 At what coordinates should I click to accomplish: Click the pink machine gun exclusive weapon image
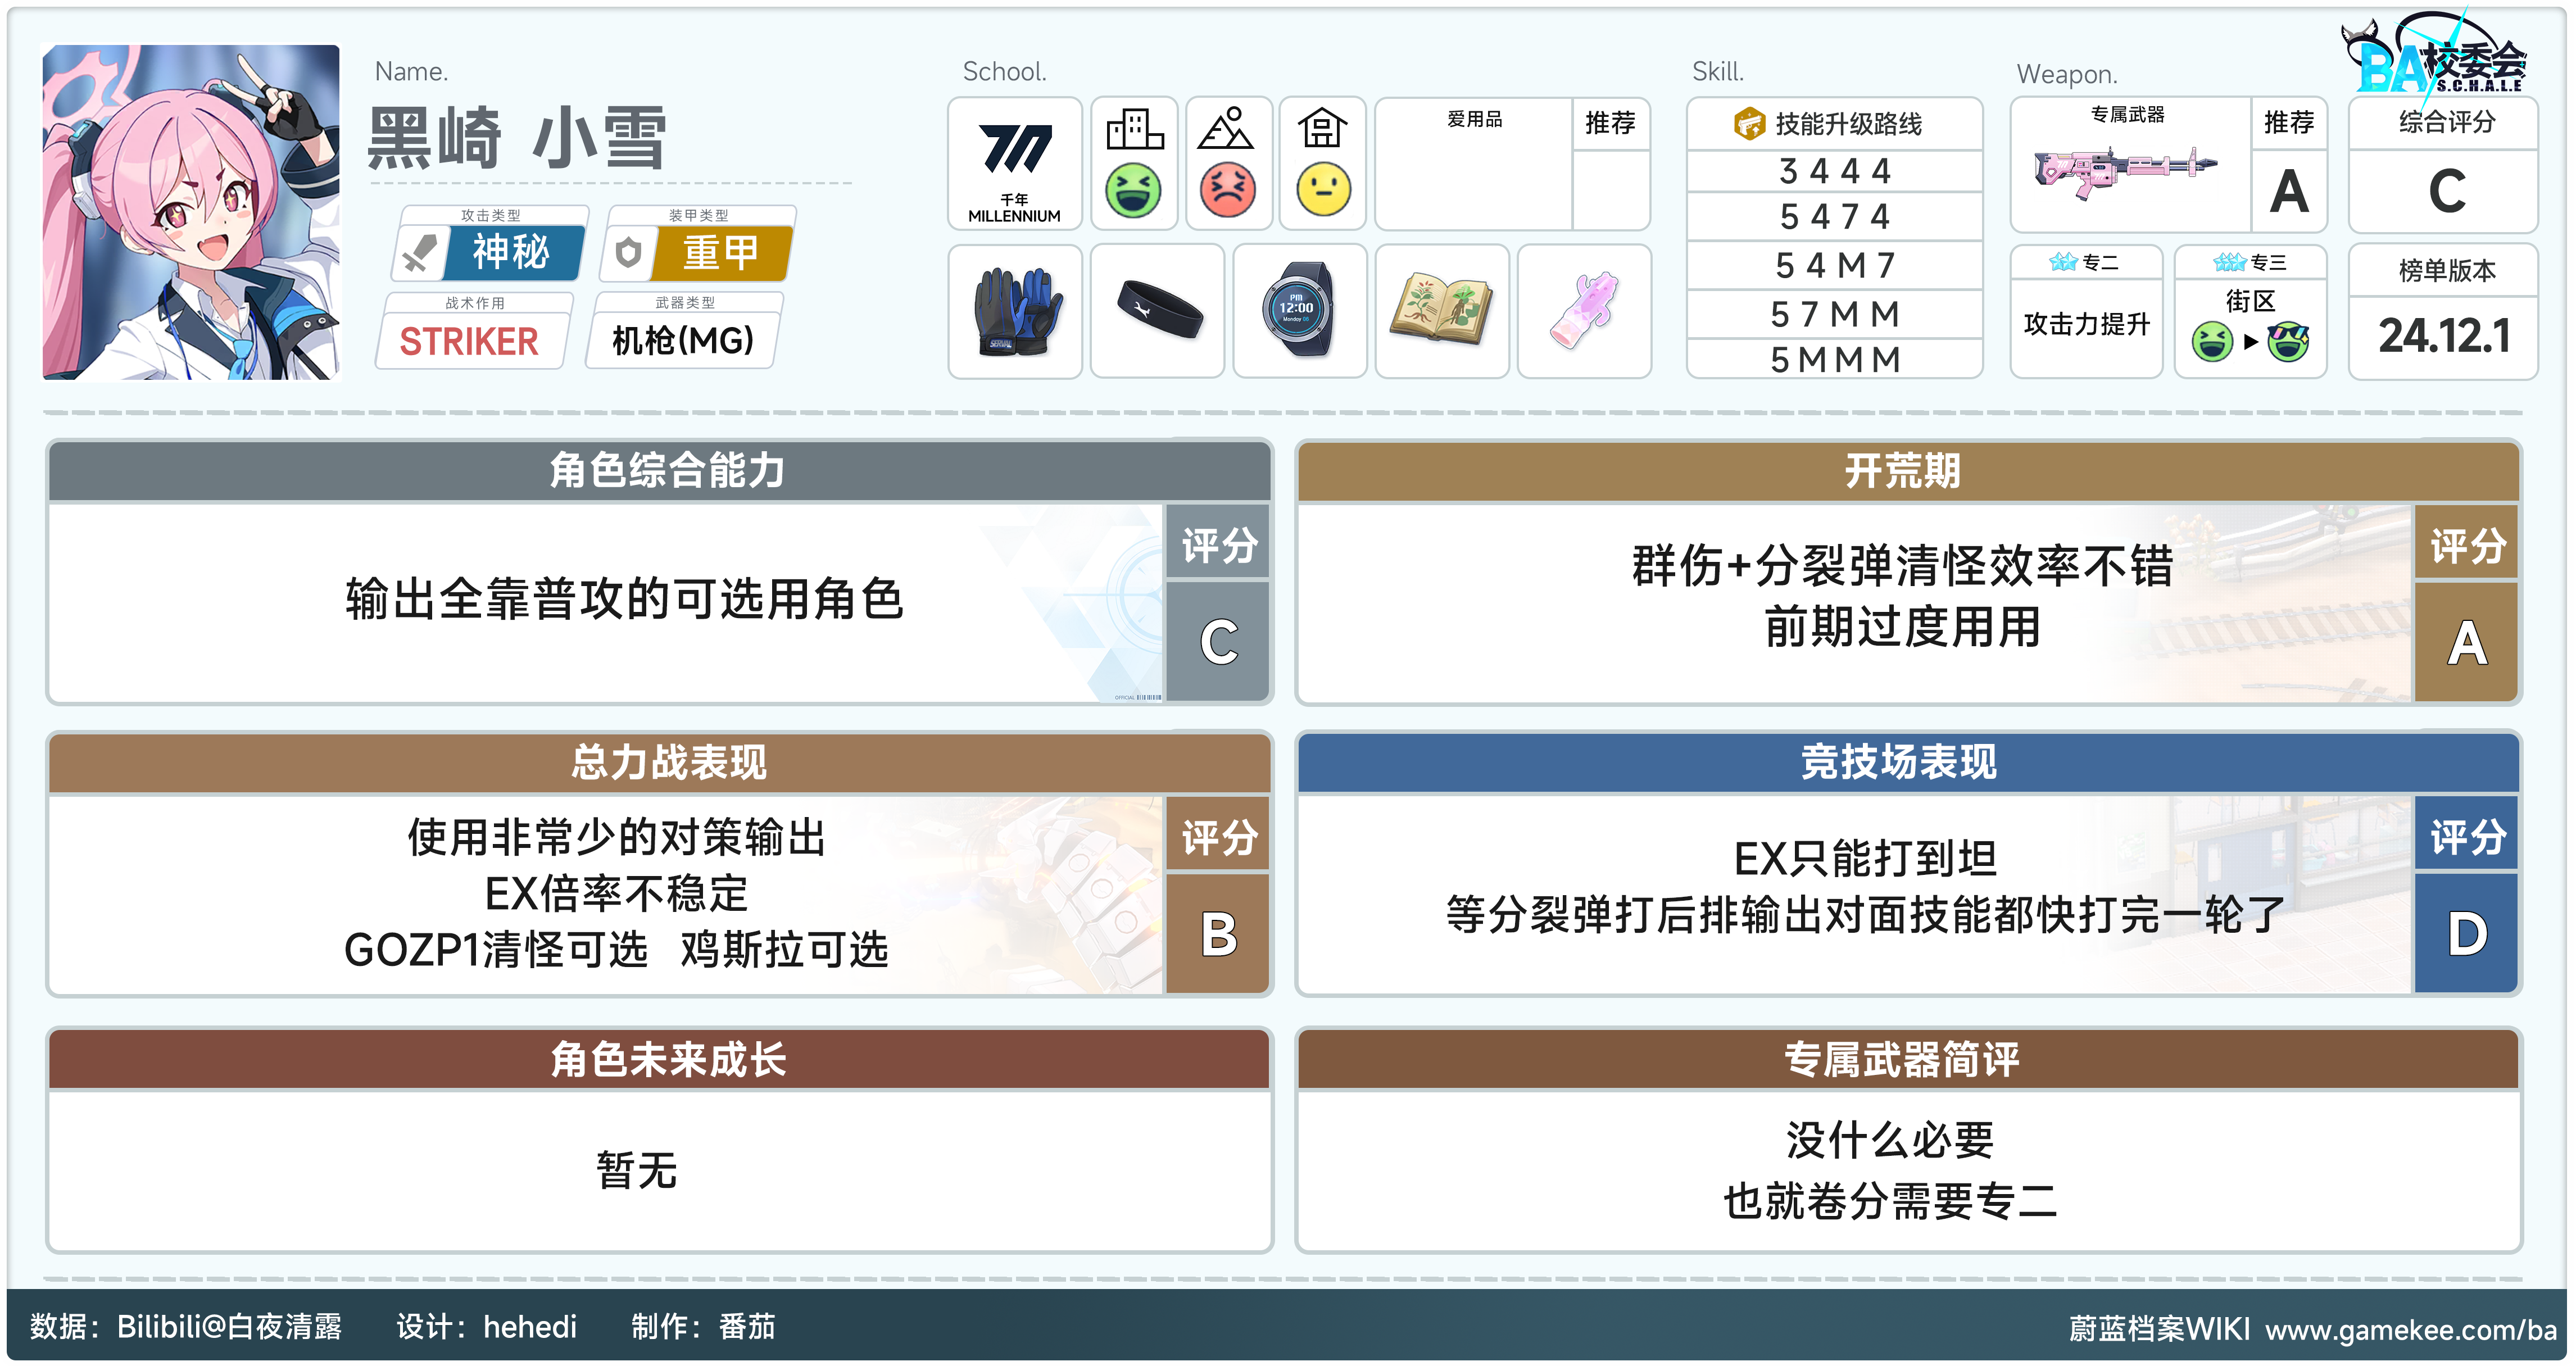[2124, 170]
